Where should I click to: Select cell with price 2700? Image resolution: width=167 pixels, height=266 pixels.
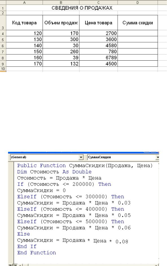(x=98, y=33)
